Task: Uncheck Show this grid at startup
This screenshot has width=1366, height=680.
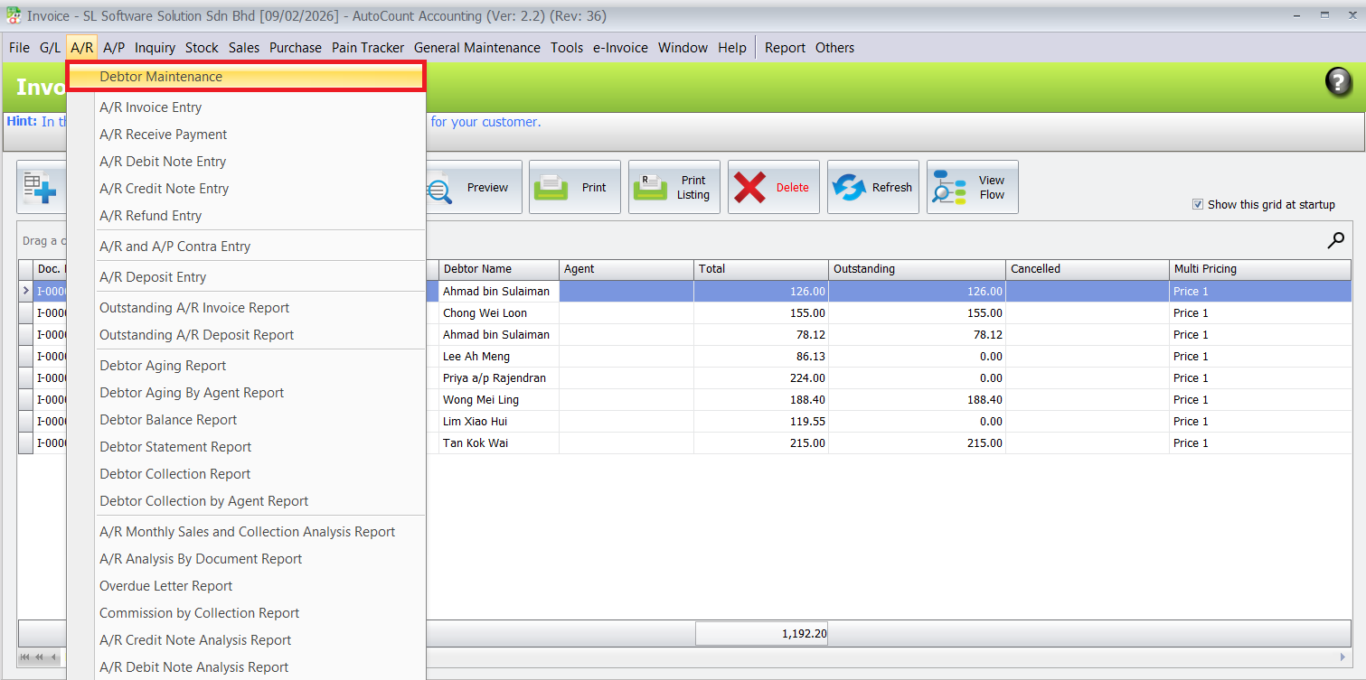Action: (1198, 205)
